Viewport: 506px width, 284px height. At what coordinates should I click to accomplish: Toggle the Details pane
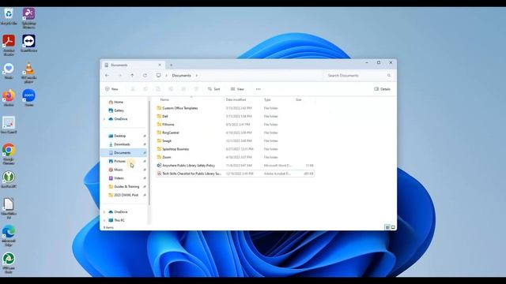tap(383, 89)
